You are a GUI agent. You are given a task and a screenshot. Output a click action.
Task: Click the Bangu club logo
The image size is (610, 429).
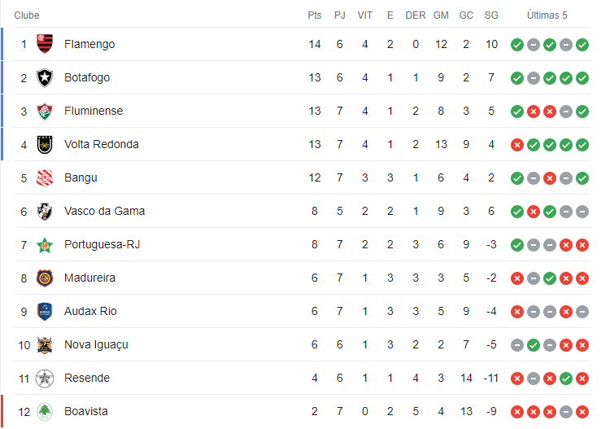tap(45, 178)
